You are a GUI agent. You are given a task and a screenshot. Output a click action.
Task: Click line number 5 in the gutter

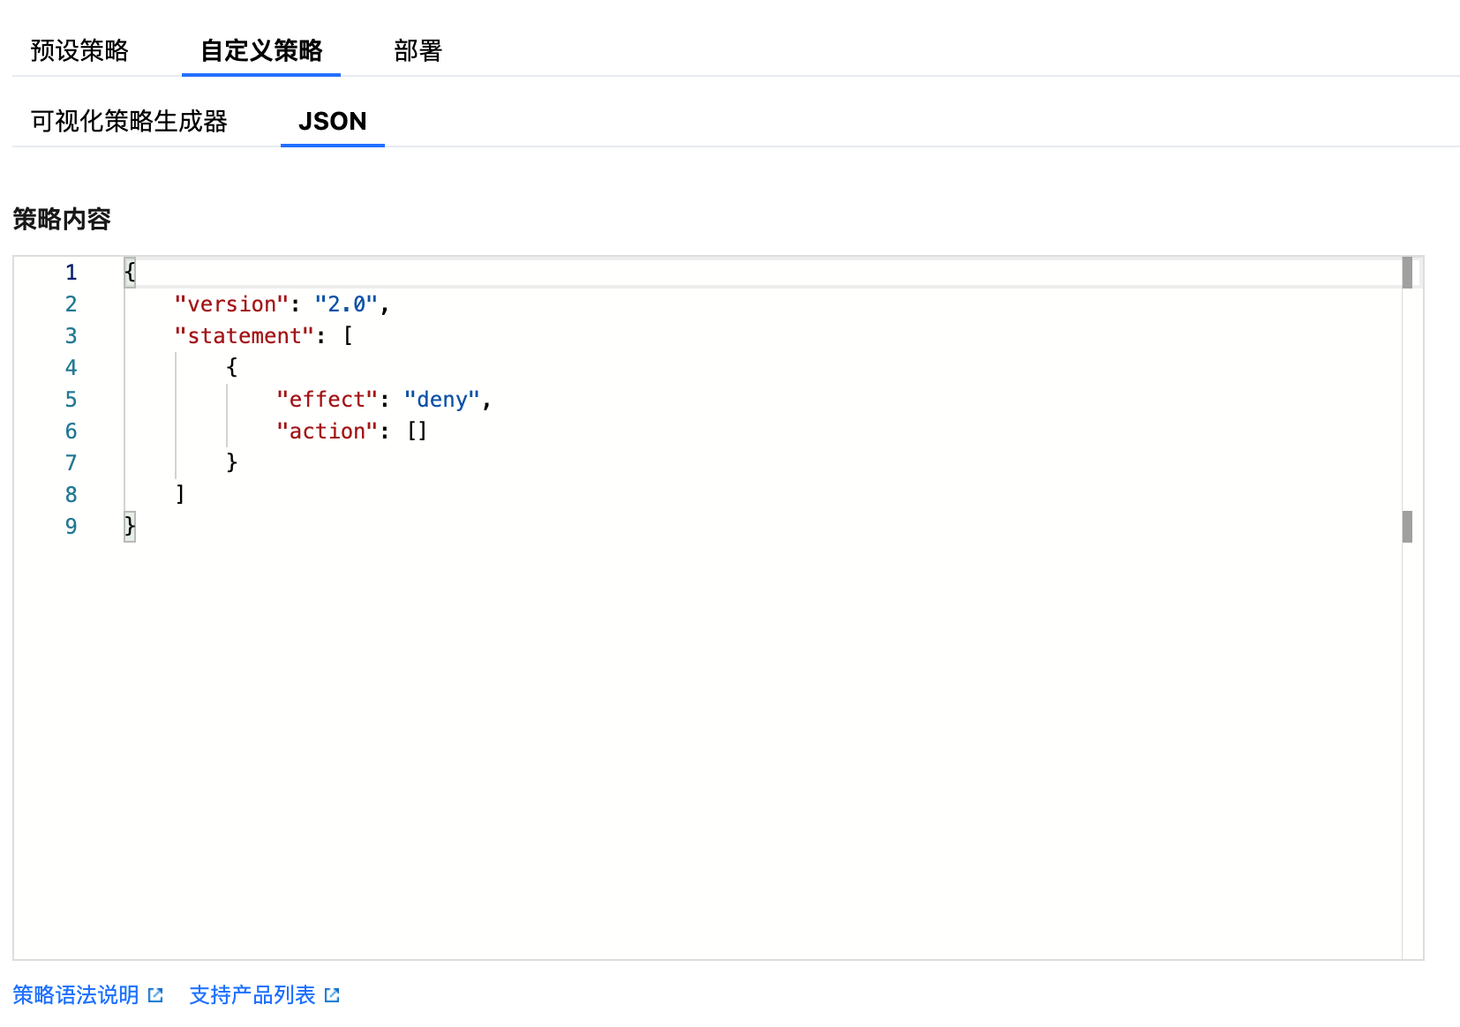[x=71, y=400]
